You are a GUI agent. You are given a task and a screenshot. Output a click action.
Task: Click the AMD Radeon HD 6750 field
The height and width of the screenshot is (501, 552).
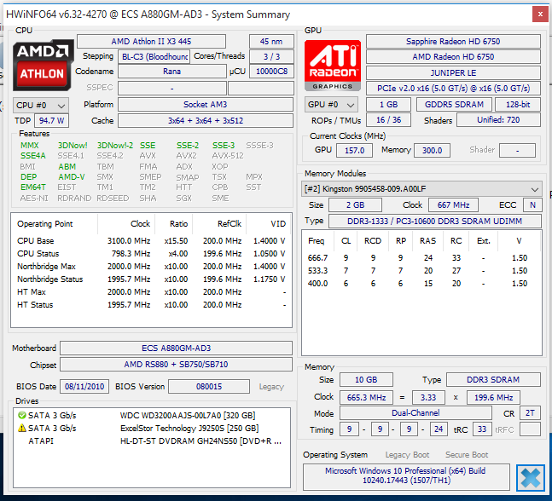coord(453,56)
